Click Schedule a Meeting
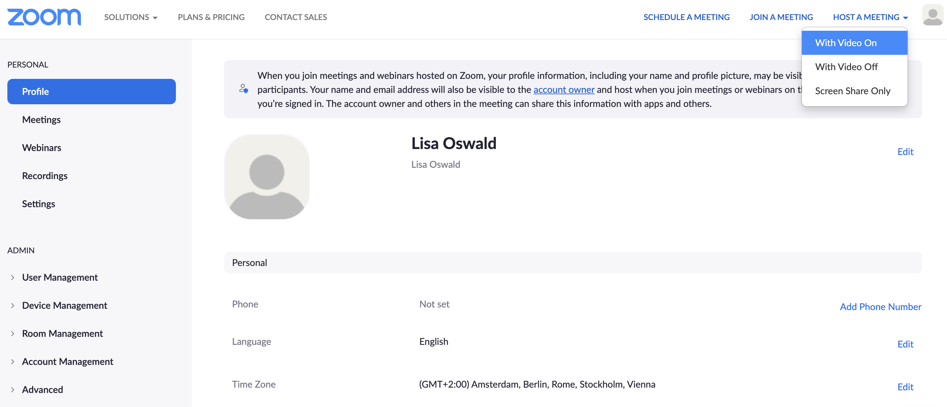The height and width of the screenshot is (407, 947). [x=686, y=17]
